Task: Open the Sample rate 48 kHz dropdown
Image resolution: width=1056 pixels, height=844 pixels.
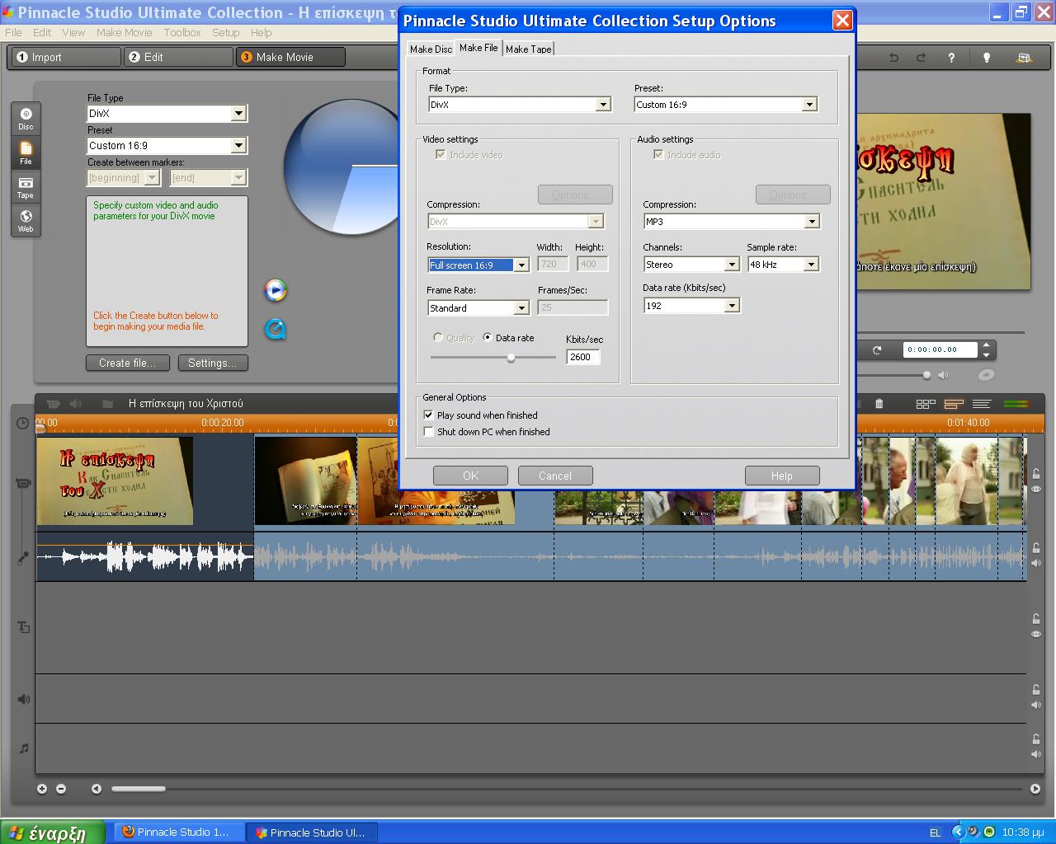Action: [783, 264]
